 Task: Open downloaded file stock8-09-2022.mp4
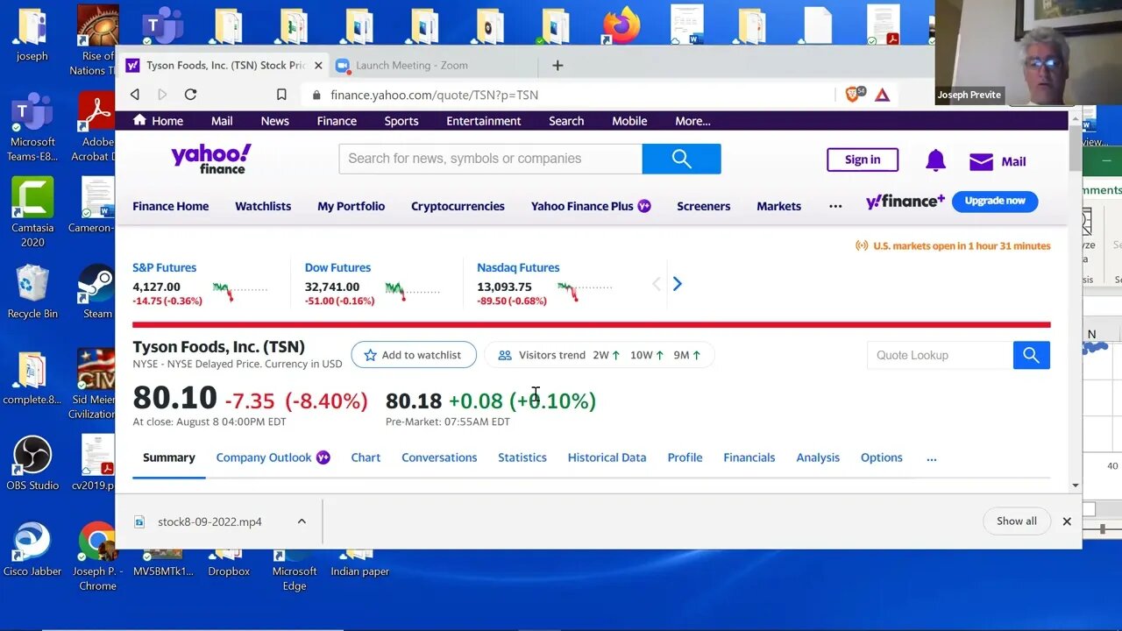(x=209, y=521)
